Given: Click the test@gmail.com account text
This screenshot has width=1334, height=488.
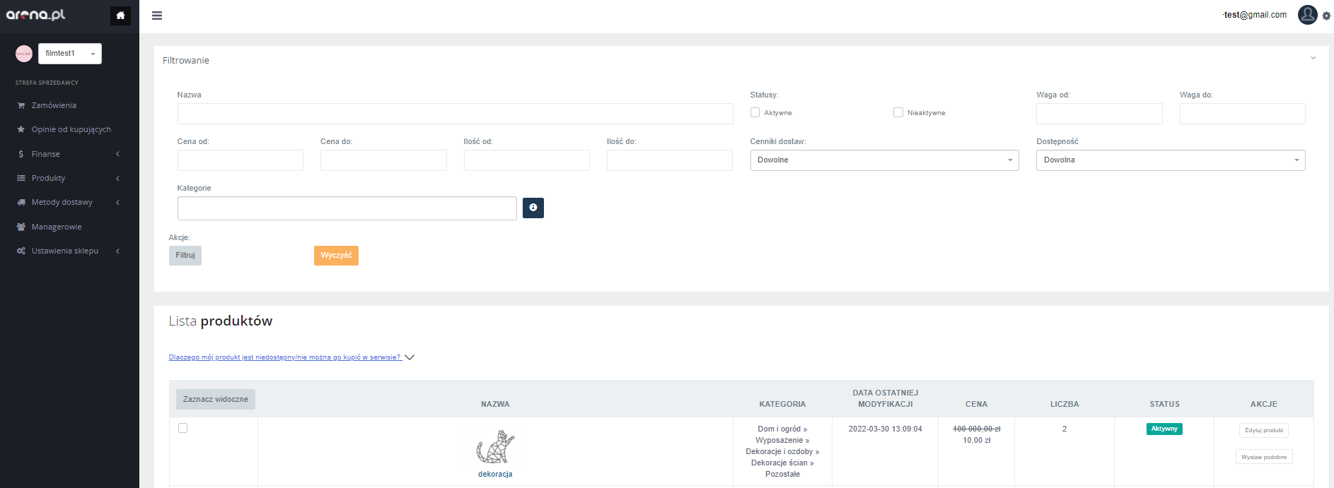Looking at the screenshot, I should click(x=1255, y=15).
